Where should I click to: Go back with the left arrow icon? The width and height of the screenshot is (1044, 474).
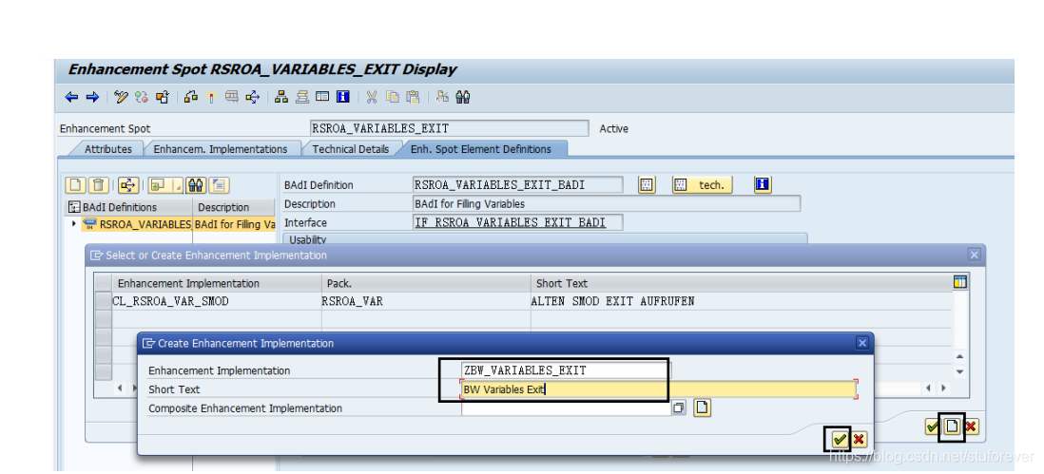(71, 98)
